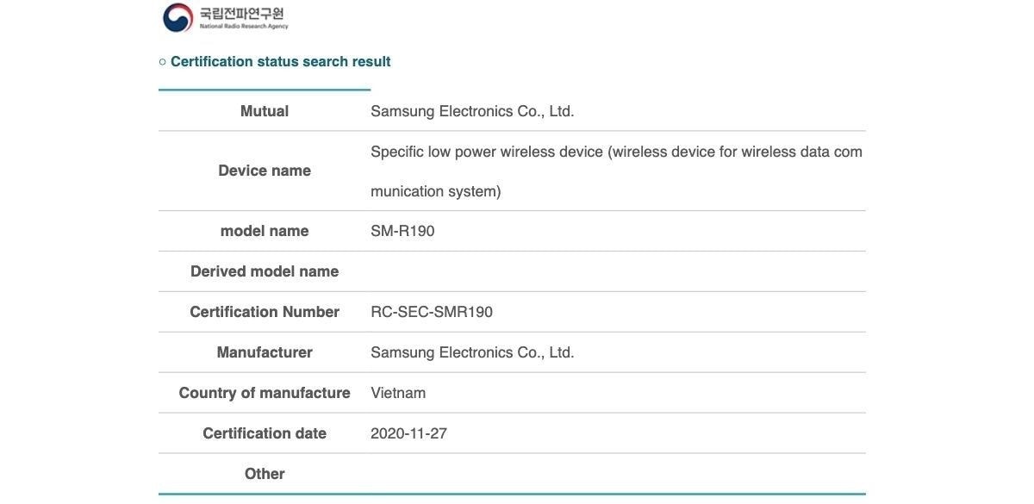Click Samsung Electronics value in the Manufacturer row

pos(472,352)
